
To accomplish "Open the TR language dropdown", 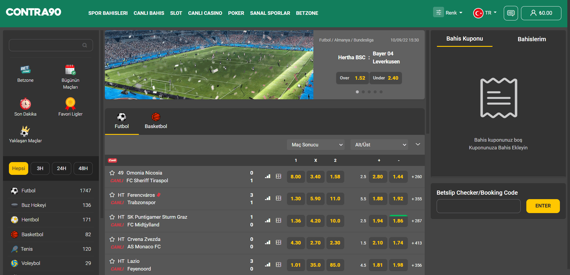I will pos(485,13).
